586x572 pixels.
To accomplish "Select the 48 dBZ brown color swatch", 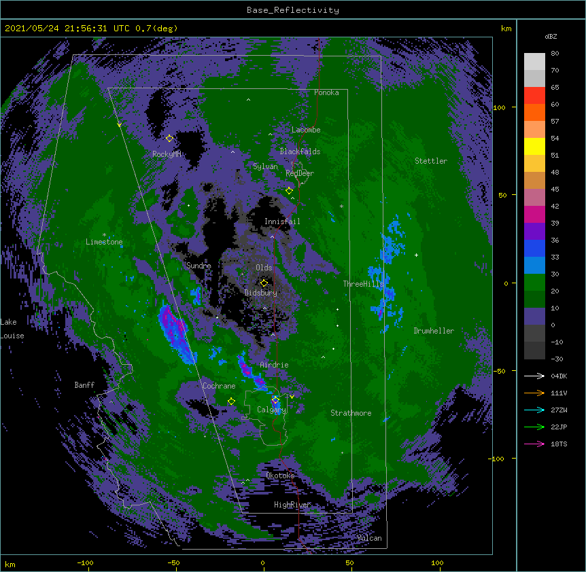I will pyautogui.click(x=534, y=180).
